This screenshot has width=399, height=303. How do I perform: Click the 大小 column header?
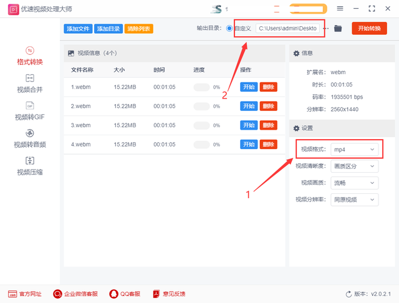[119, 70]
